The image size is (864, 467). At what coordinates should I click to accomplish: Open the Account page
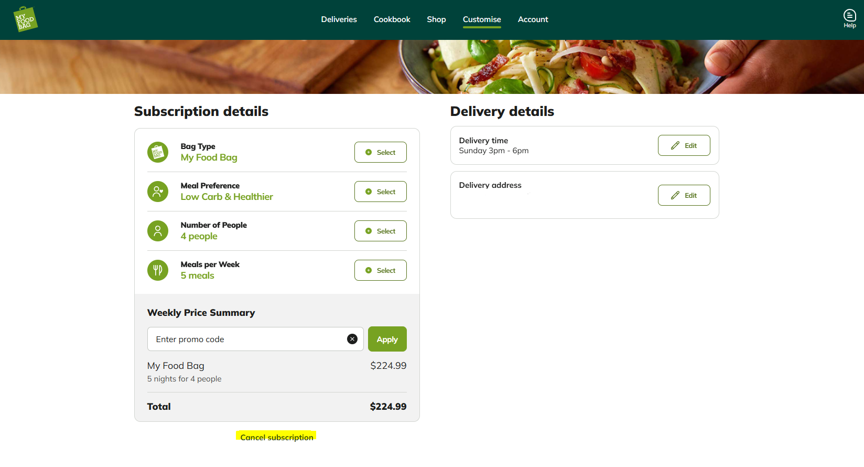(533, 19)
